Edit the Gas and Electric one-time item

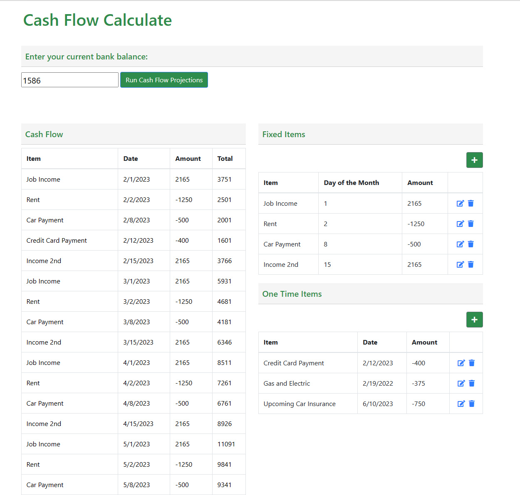pyautogui.click(x=461, y=383)
